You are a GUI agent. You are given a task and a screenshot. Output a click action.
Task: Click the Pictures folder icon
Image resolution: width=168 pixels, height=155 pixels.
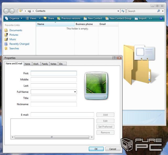click(x=6, y=35)
